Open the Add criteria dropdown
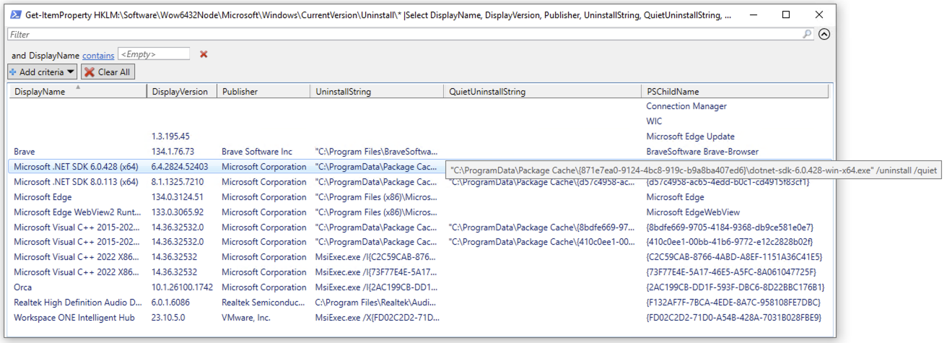 [x=42, y=72]
